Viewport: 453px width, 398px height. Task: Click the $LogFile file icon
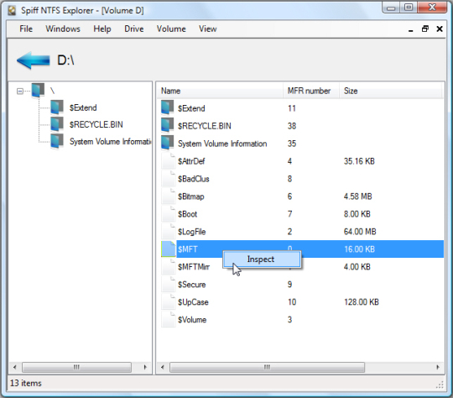point(169,232)
